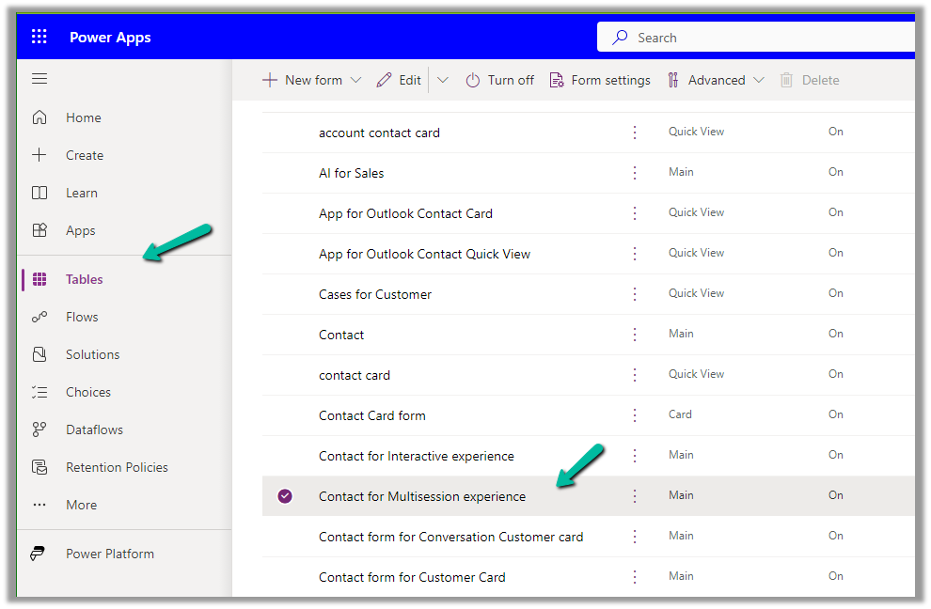Show More navigation items
931x609 pixels.
tap(81, 505)
